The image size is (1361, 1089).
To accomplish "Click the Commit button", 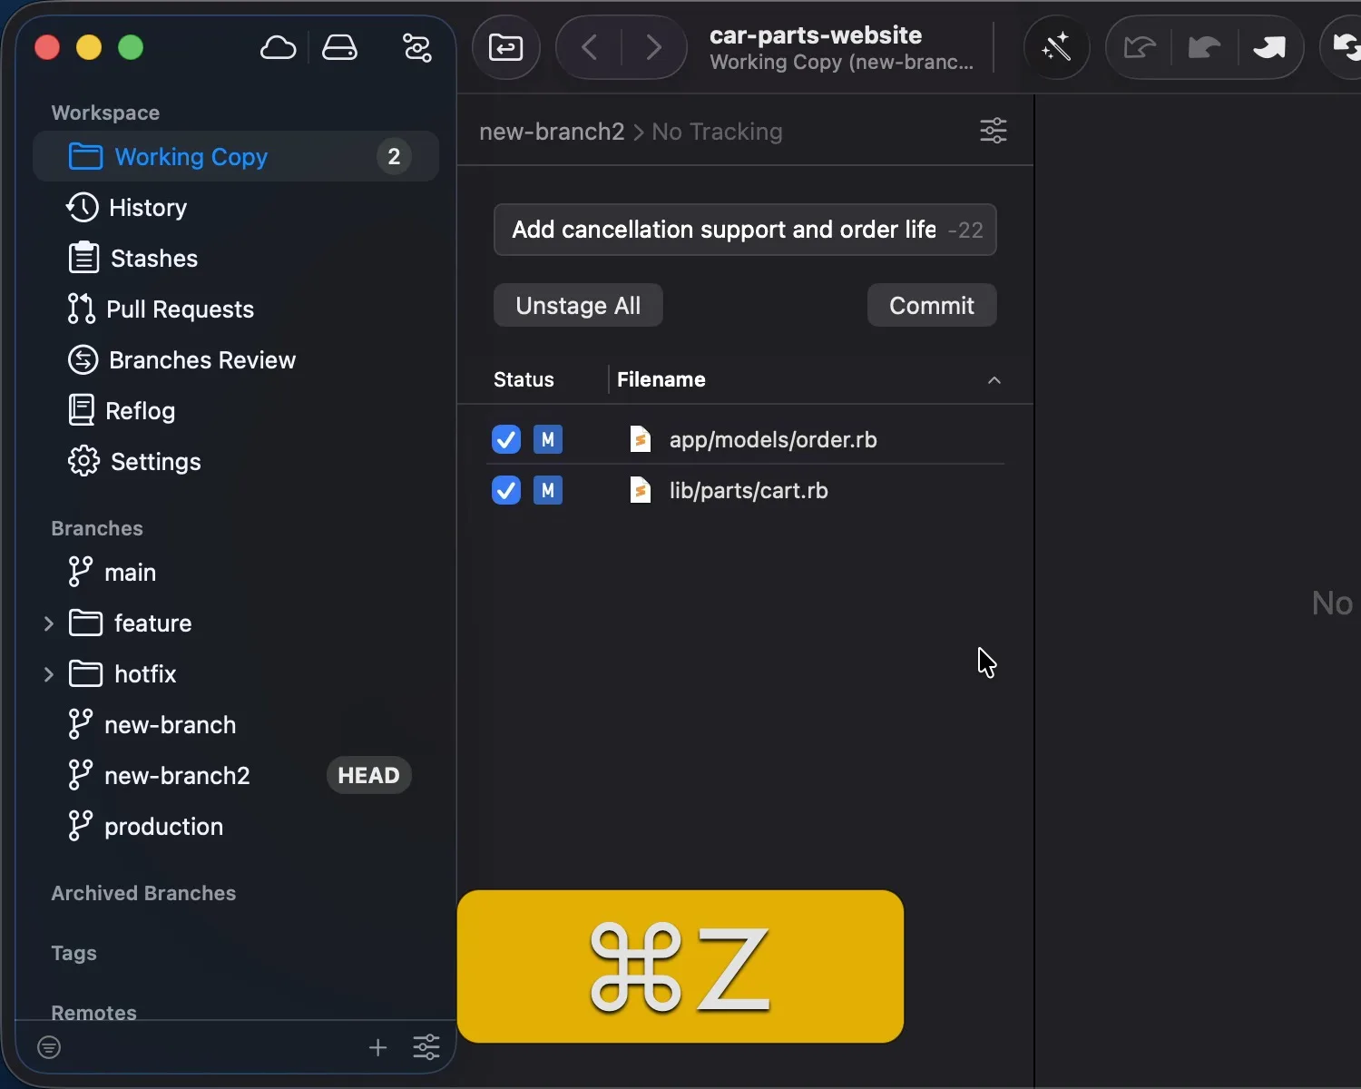I will point(932,305).
